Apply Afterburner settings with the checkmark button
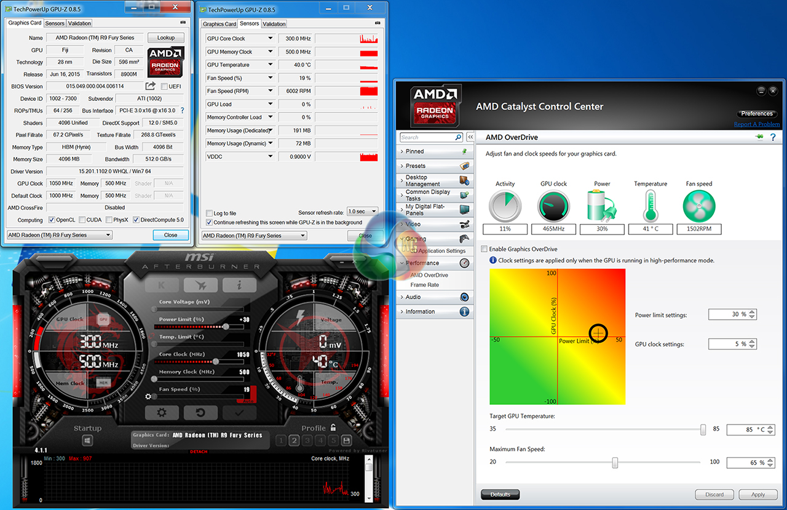Viewport: 787px width, 510px height. pyautogui.click(x=239, y=413)
